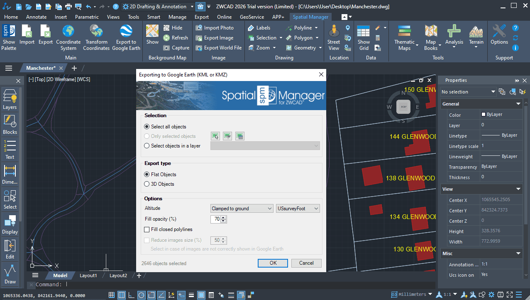530x300 pixels.
Task: Open the No selection dropdown in Properties
Action: (x=469, y=92)
